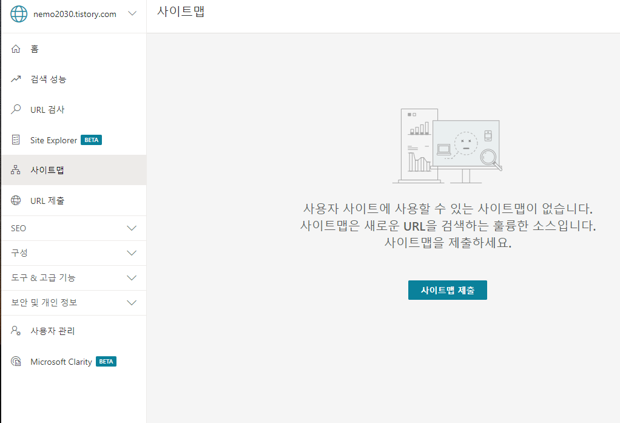This screenshot has height=423, width=620.
Task: Open URL 제출 menu item
Action: point(74,201)
